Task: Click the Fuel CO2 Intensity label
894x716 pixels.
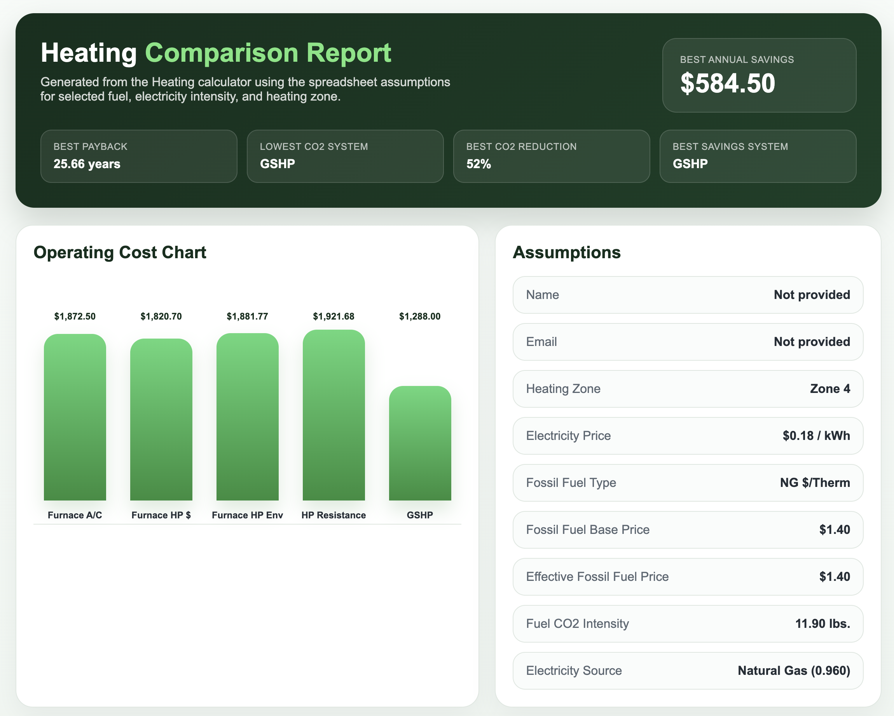Action: pos(578,624)
